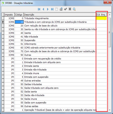
Task: Click the vertical scrollbar thumb
Action: pos(110,32)
